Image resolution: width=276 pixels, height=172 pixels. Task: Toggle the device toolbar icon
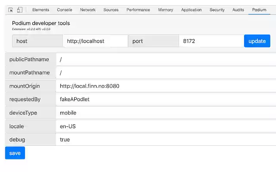tap(19, 10)
